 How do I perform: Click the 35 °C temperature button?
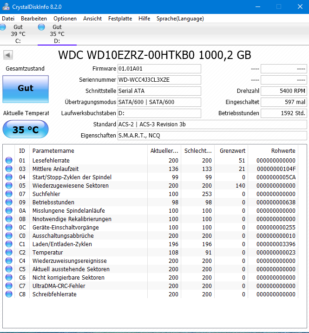[x=26, y=129]
